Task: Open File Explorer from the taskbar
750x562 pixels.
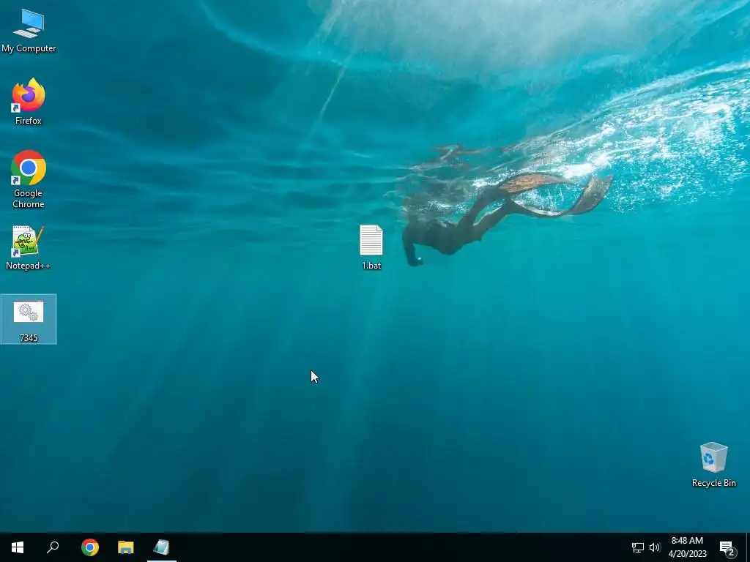Action: 126,547
